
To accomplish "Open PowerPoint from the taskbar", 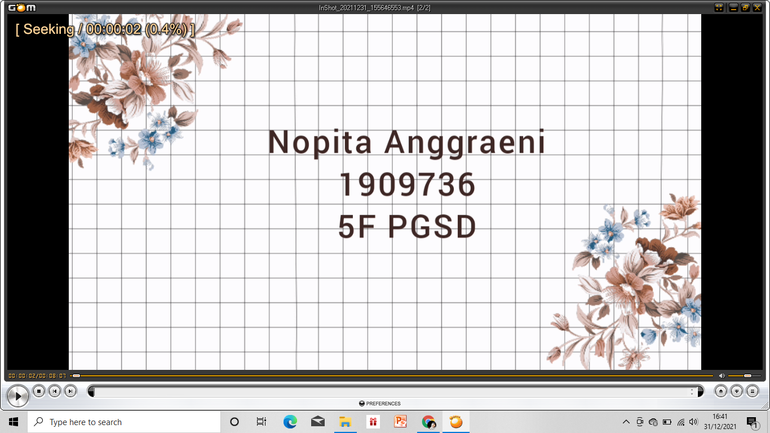I will (401, 422).
